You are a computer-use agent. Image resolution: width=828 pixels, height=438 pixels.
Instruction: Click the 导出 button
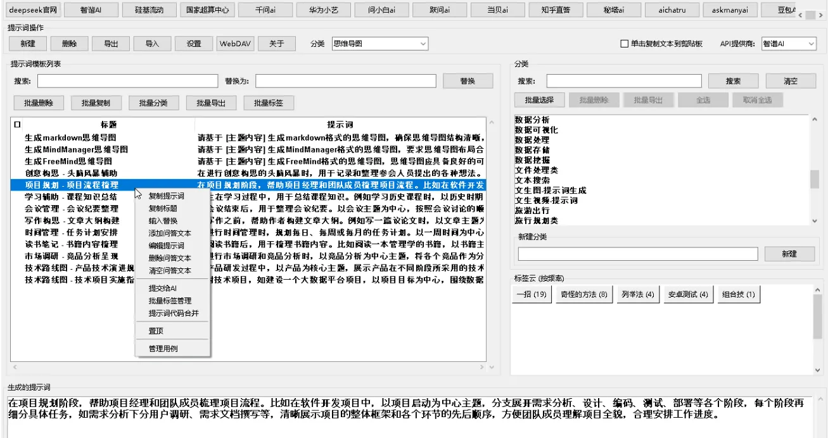(x=111, y=44)
